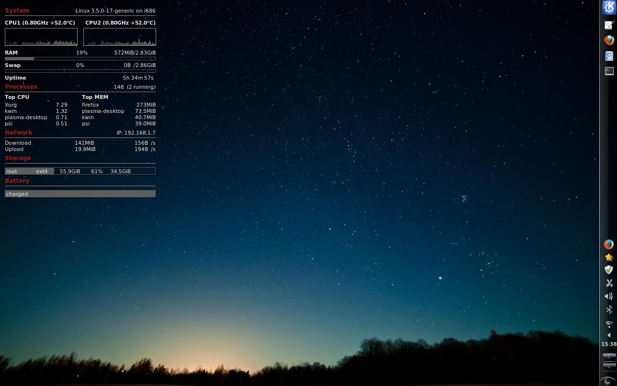This screenshot has height=386, width=617.
Task: Click the Bluetooth tray icon
Action: (x=609, y=310)
